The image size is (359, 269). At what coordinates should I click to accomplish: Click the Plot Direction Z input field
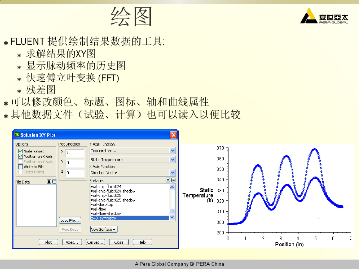pos(75,173)
